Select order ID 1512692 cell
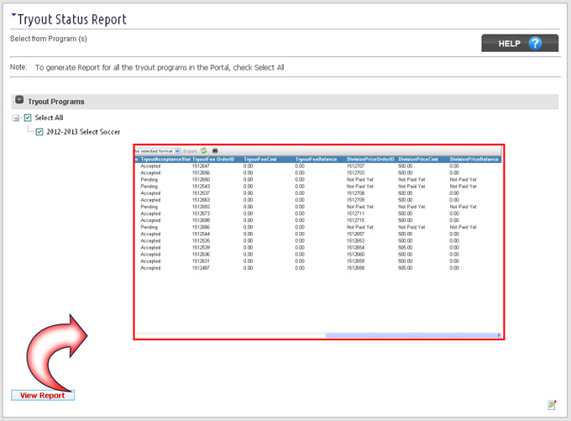 201,207
